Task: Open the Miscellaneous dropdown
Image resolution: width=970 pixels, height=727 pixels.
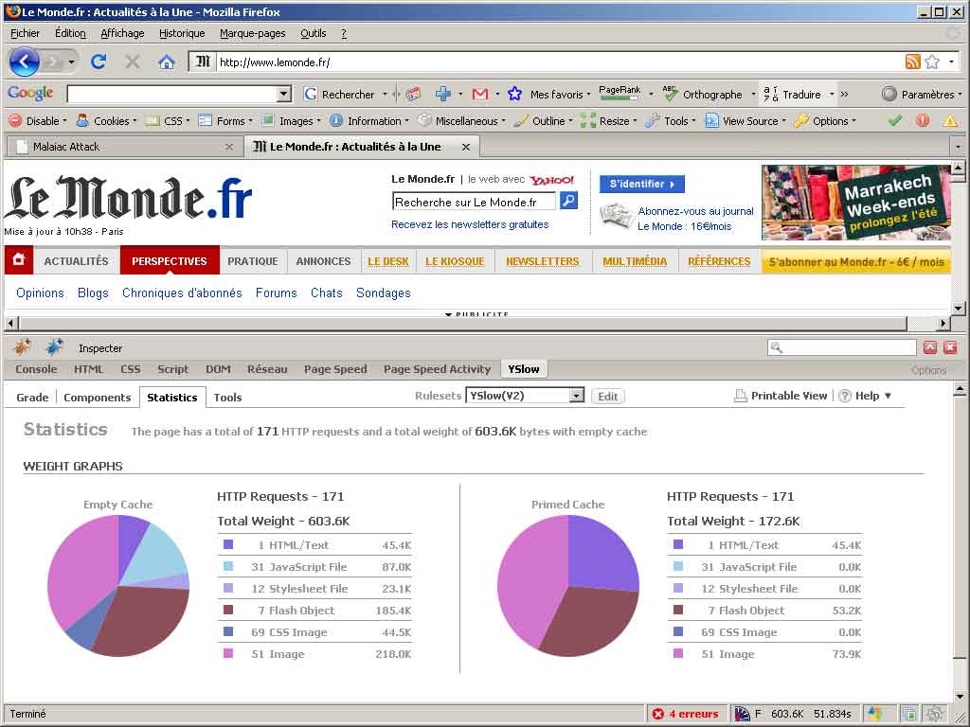Action: point(461,120)
